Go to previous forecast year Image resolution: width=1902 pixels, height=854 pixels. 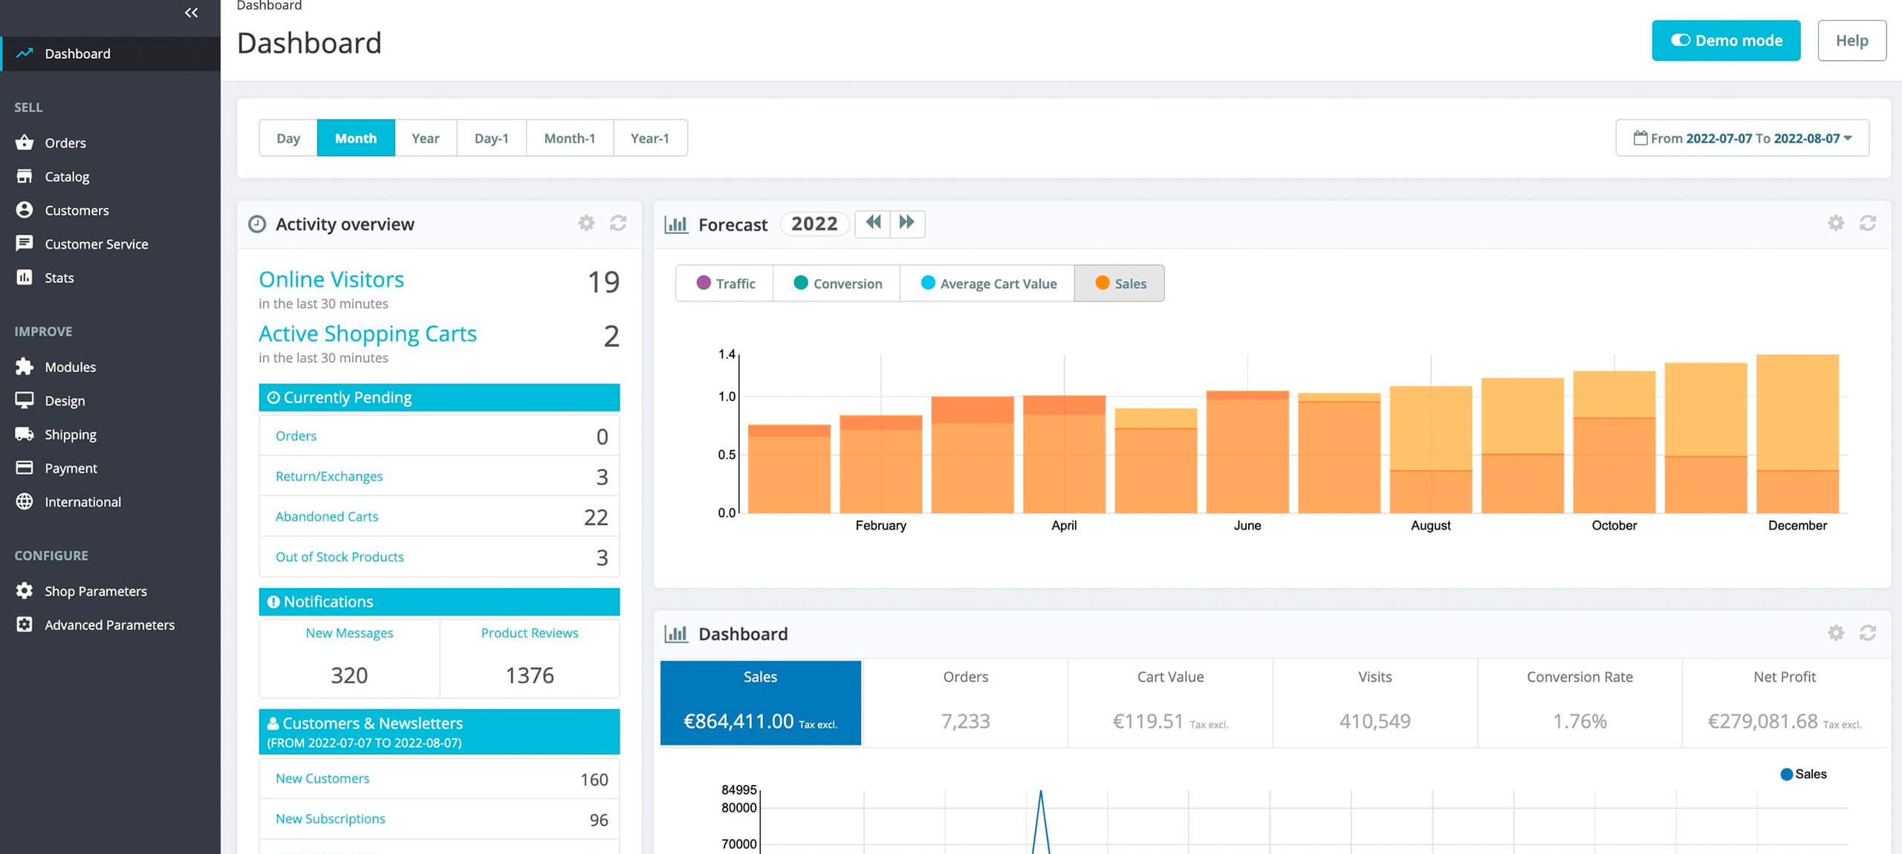873,224
